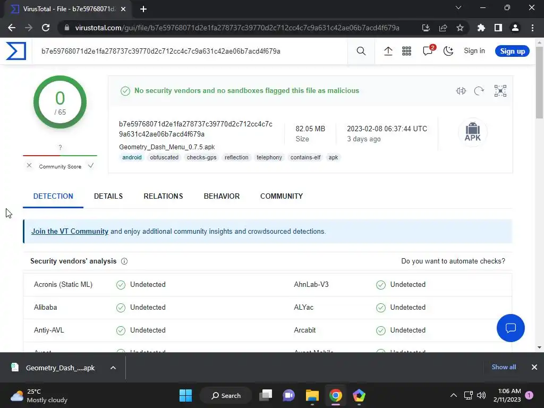Click the Sign up button

click(x=512, y=52)
